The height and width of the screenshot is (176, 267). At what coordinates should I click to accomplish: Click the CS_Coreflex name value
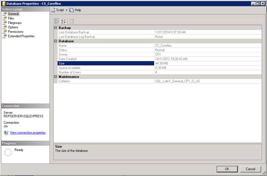[164, 45]
